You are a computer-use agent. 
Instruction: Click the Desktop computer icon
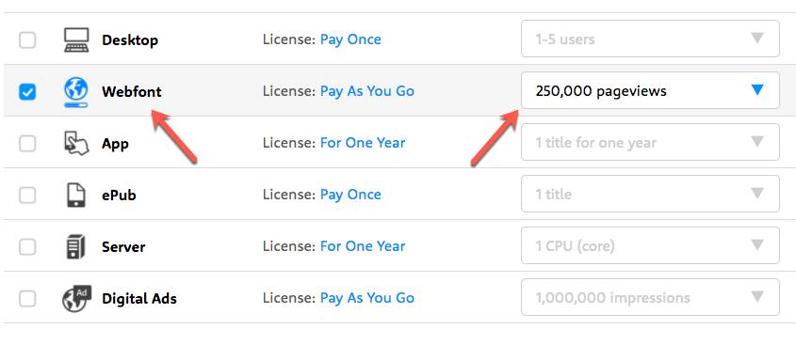click(x=76, y=39)
